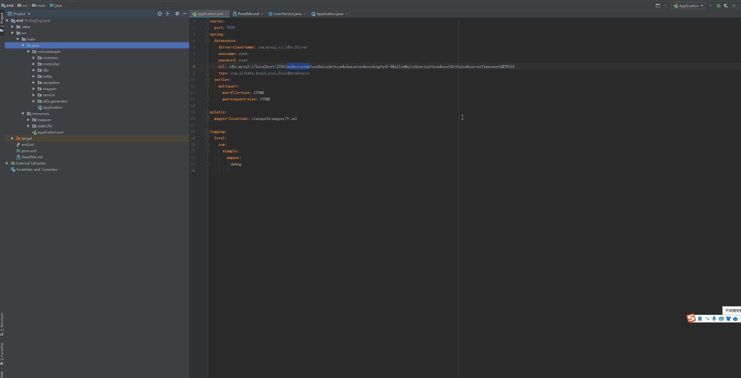This screenshot has height=378, width=741.
Task: Collapse the end project root node
Action: coord(7,21)
